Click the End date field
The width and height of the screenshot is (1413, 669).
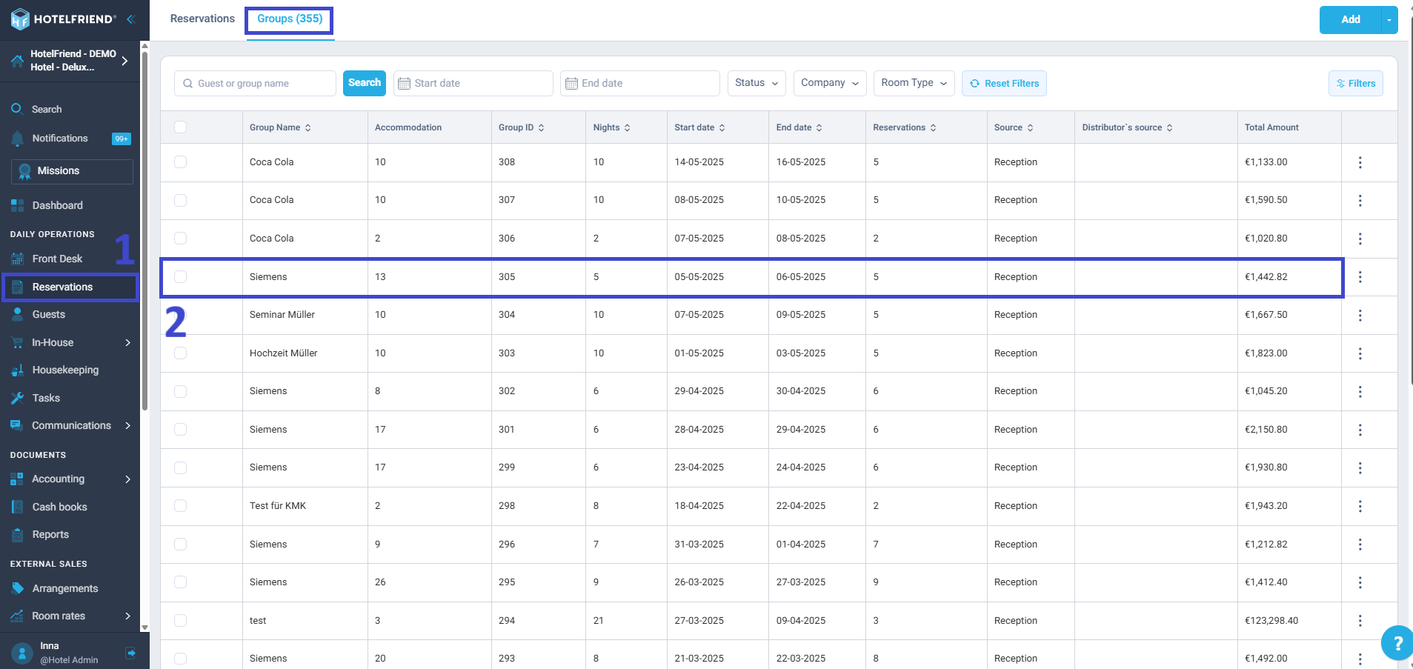639,83
